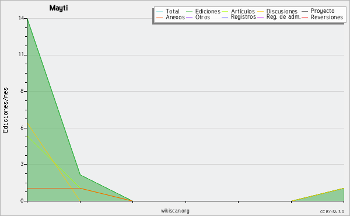
Task: Click the y-axis value 3
Action: [22, 164]
